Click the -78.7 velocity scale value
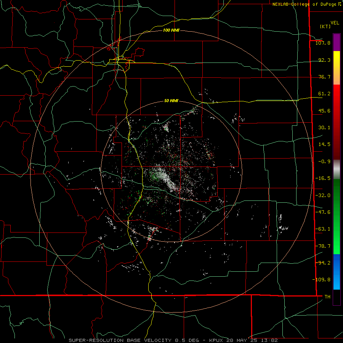The height and width of the screenshot is (343, 343). [x=323, y=246]
